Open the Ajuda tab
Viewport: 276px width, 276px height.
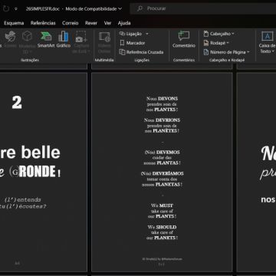124,23
